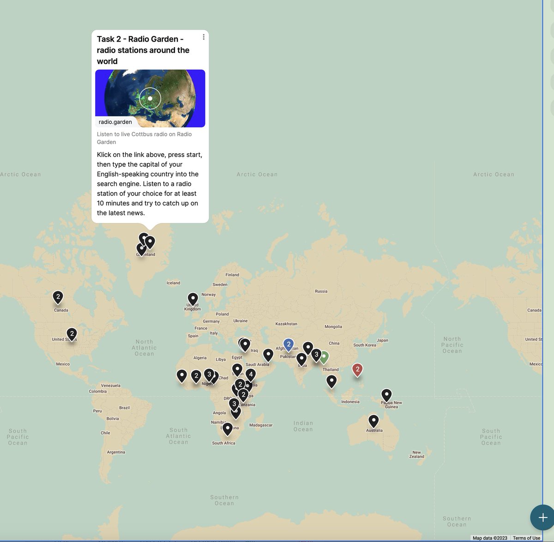
Task: Open the front pin beside the Iraq label
Action: click(246, 345)
